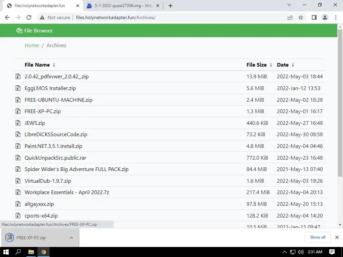Open the Windows Start menu

(6, 252)
